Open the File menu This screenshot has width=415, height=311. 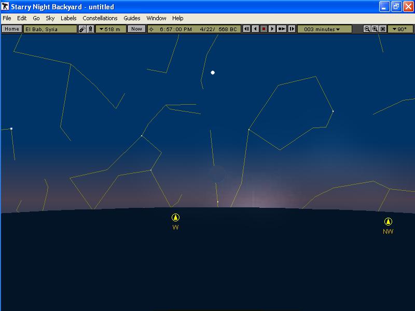point(7,18)
